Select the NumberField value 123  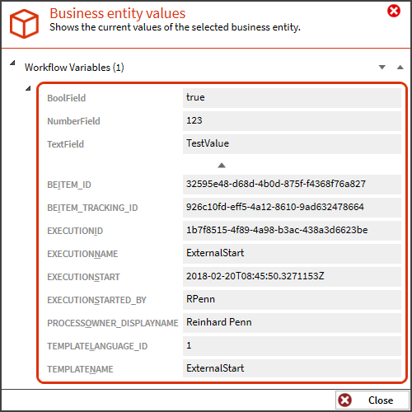click(x=292, y=121)
